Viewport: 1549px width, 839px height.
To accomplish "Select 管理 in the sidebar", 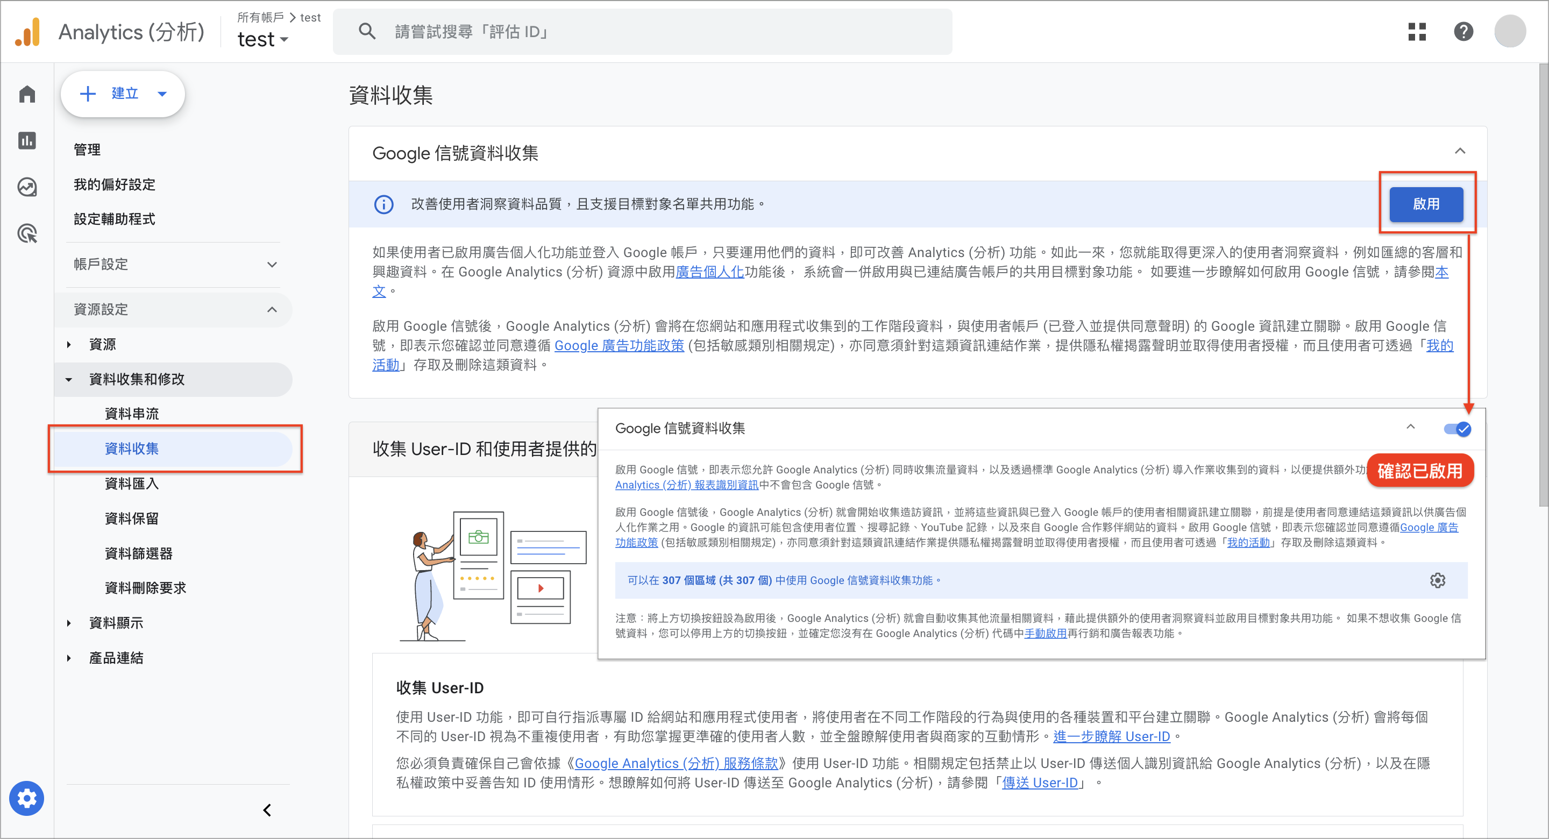I will click(87, 150).
